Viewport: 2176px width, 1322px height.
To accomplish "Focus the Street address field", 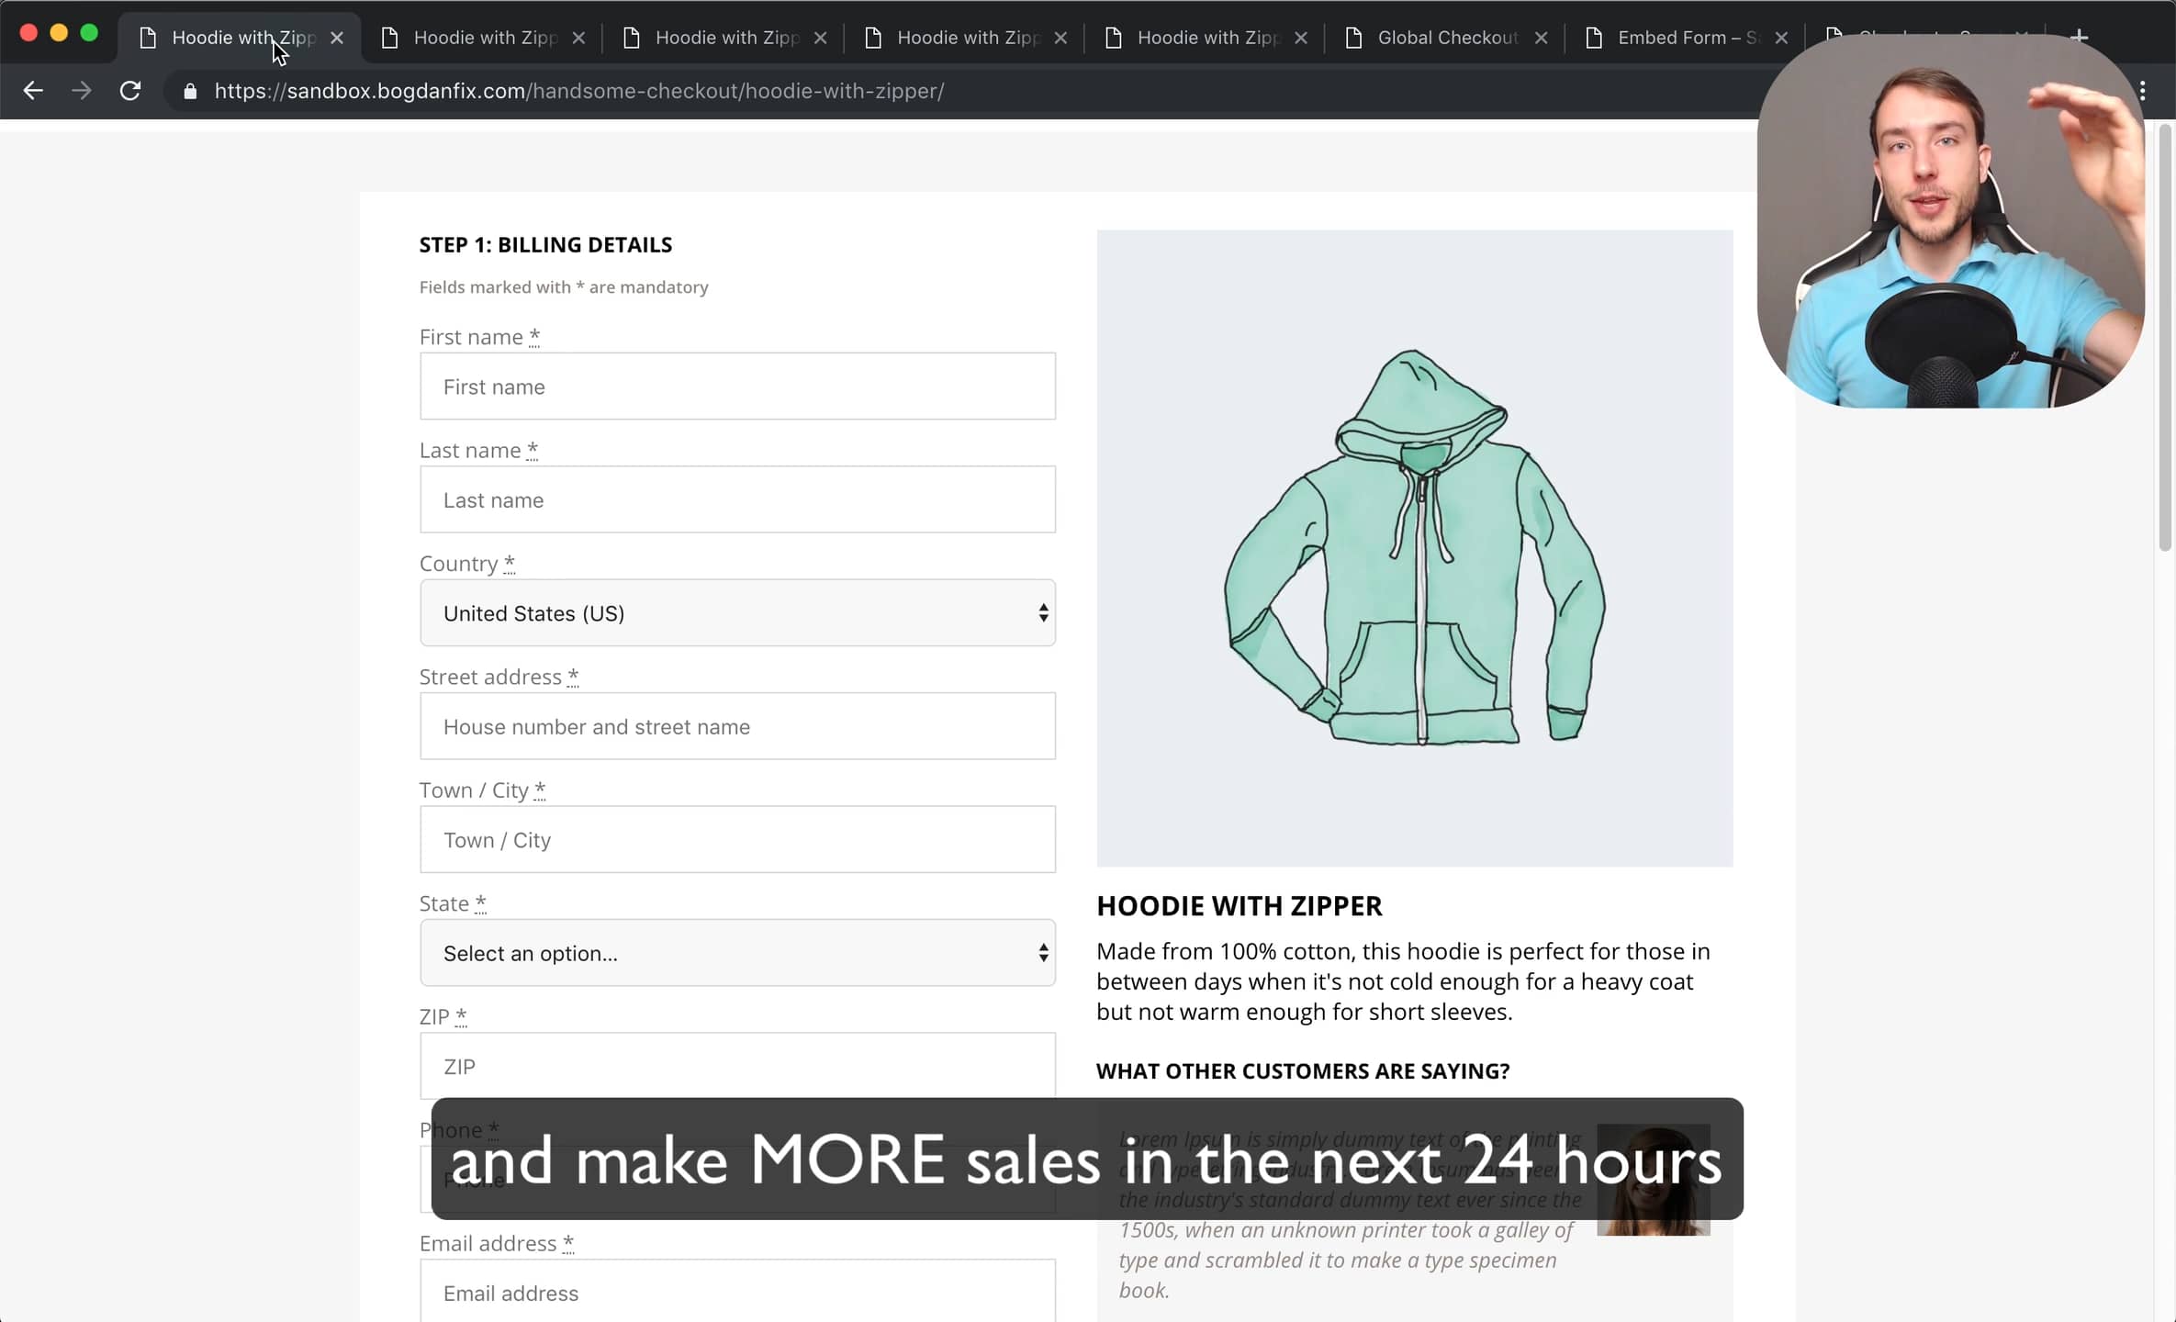I will 737,726.
